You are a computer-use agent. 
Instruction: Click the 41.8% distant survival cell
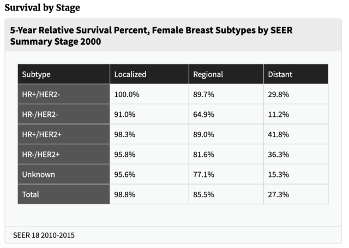296,134
